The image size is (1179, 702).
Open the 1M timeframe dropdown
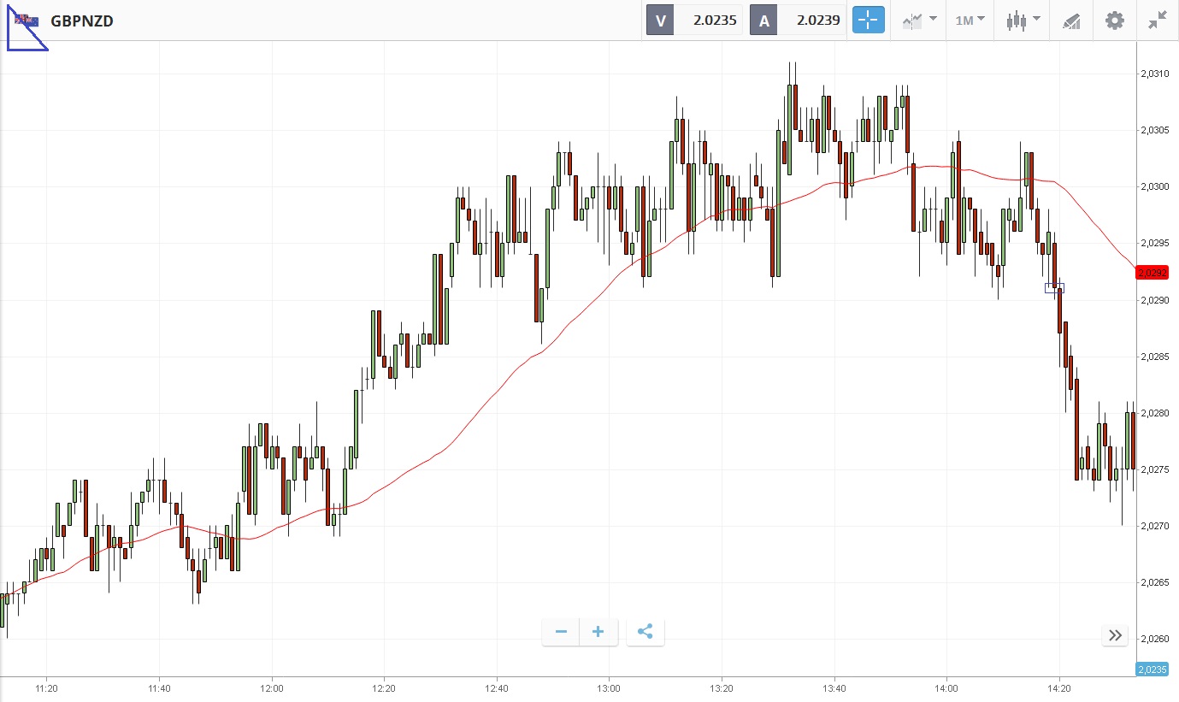[970, 21]
